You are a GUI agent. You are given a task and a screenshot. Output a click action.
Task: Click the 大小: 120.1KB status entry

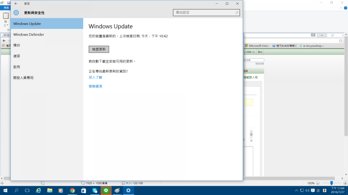(132, 183)
